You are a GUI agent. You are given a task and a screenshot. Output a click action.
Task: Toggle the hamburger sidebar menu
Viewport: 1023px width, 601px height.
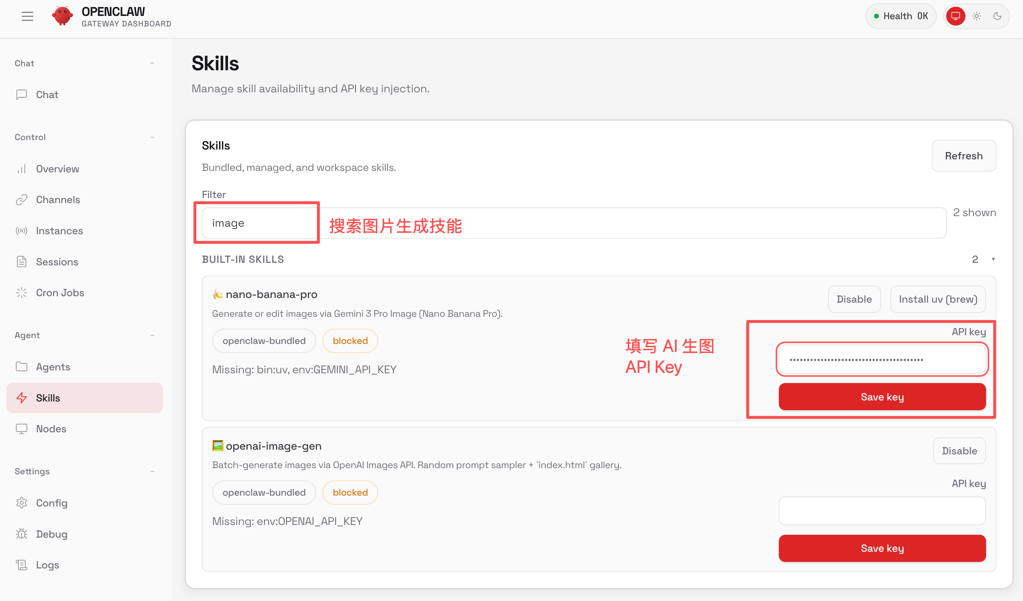(27, 16)
